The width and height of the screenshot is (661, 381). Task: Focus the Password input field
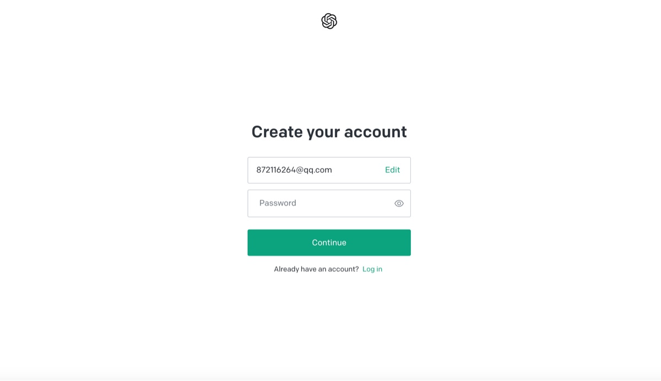[329, 203]
